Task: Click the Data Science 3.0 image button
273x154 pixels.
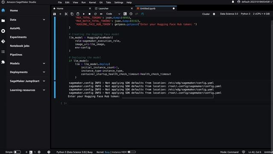Action: (x=229, y=14)
